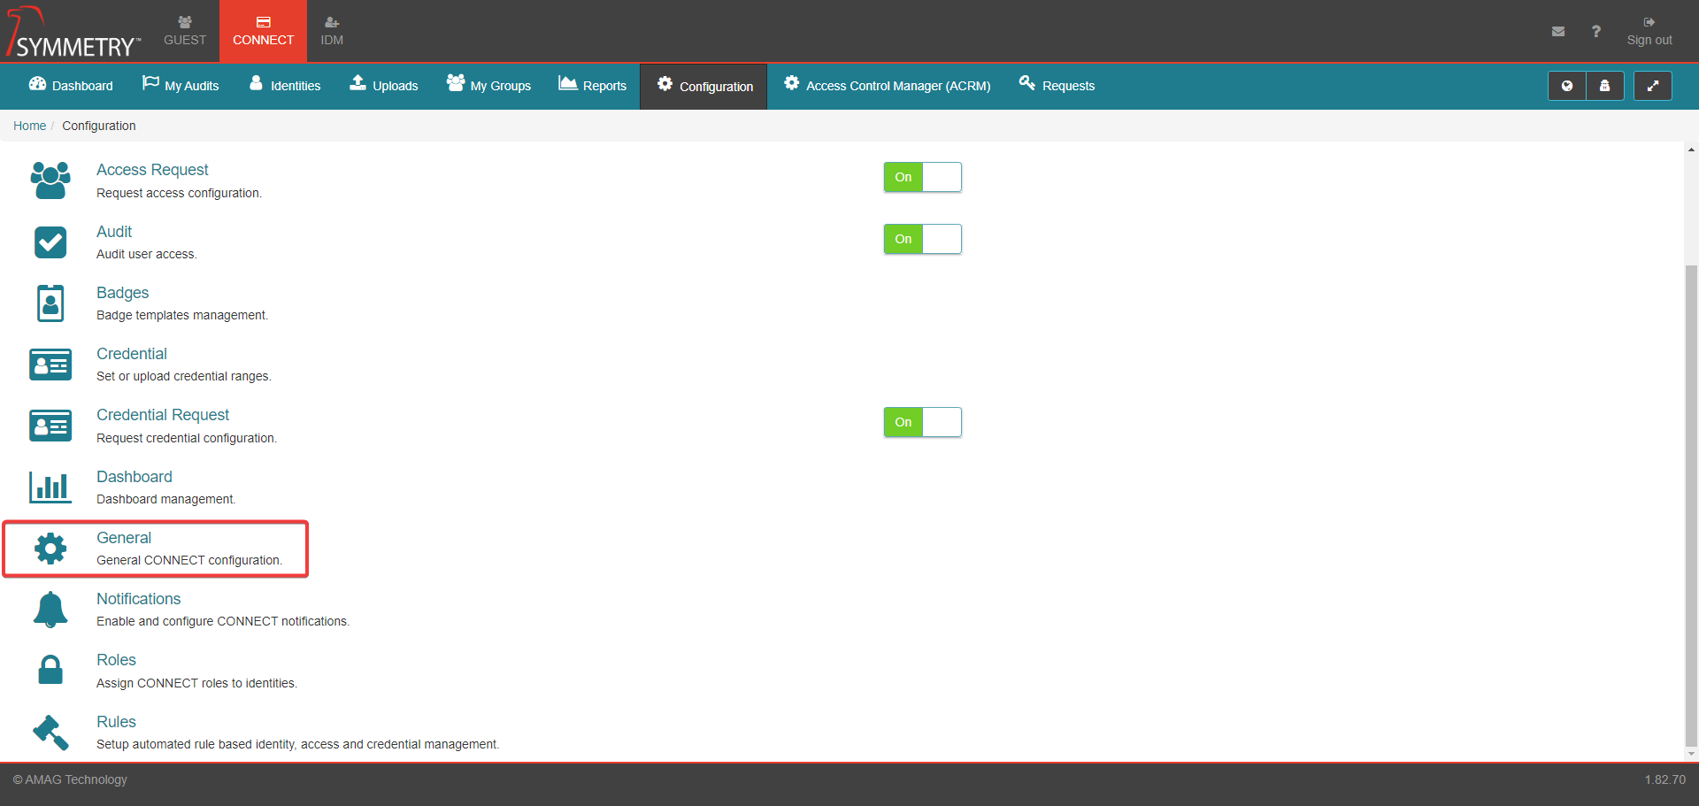
Task: Open the Reports menu item
Action: tap(592, 86)
